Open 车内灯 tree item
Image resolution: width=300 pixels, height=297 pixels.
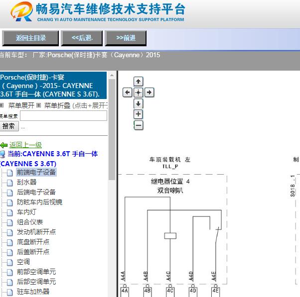click(26, 212)
